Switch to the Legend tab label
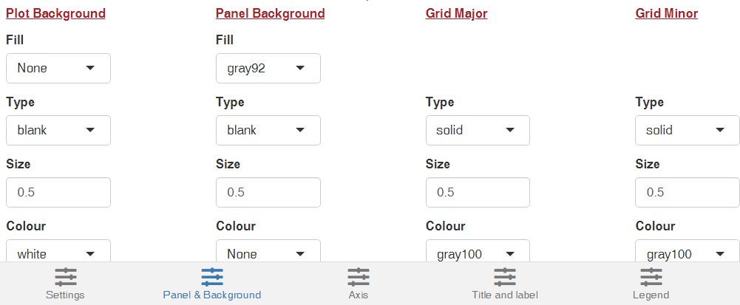The image size is (740, 305). (651, 295)
